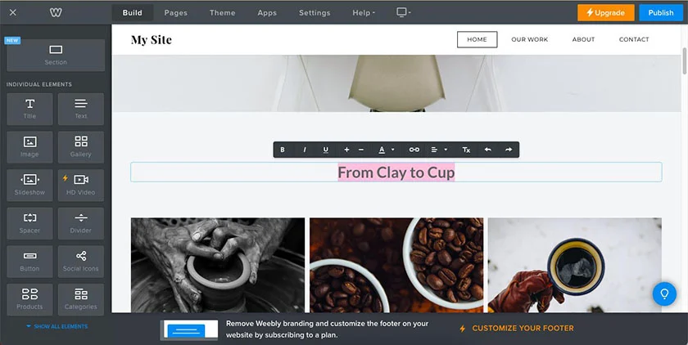This screenshot has height=345, width=688.
Task: Undo the last edit
Action: click(487, 150)
